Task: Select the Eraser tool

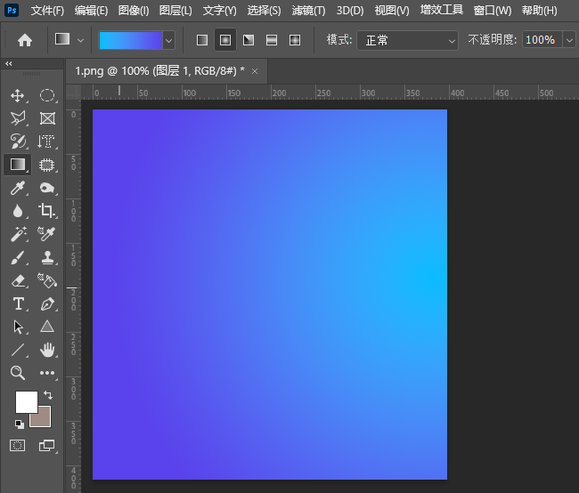Action: [18, 280]
